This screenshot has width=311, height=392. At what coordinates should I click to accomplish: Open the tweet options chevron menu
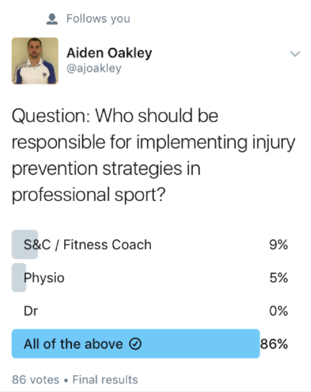click(x=295, y=54)
